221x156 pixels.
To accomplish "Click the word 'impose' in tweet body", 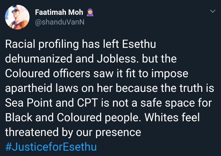I will 170,74.
